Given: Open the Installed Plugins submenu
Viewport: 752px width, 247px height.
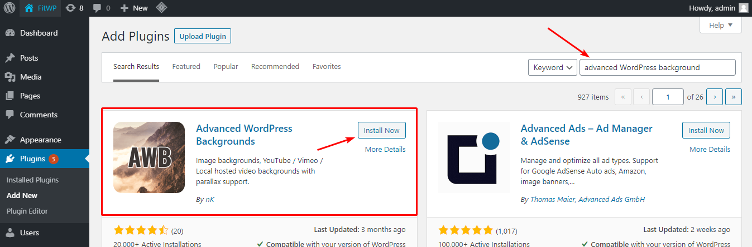Looking at the screenshot, I should click(x=32, y=180).
